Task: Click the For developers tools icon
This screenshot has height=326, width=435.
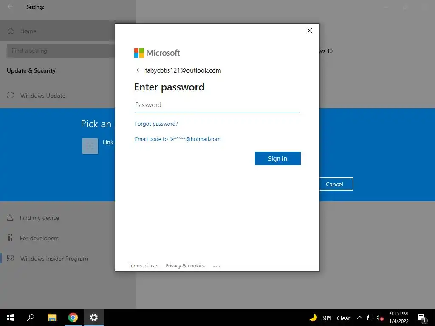Action: tap(10, 238)
